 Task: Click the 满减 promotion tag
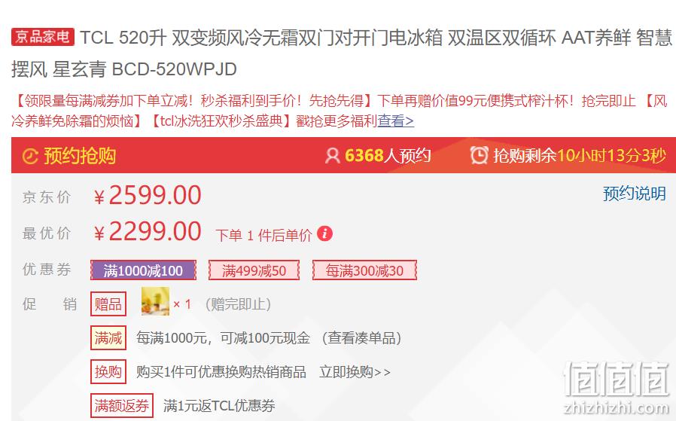(108, 337)
